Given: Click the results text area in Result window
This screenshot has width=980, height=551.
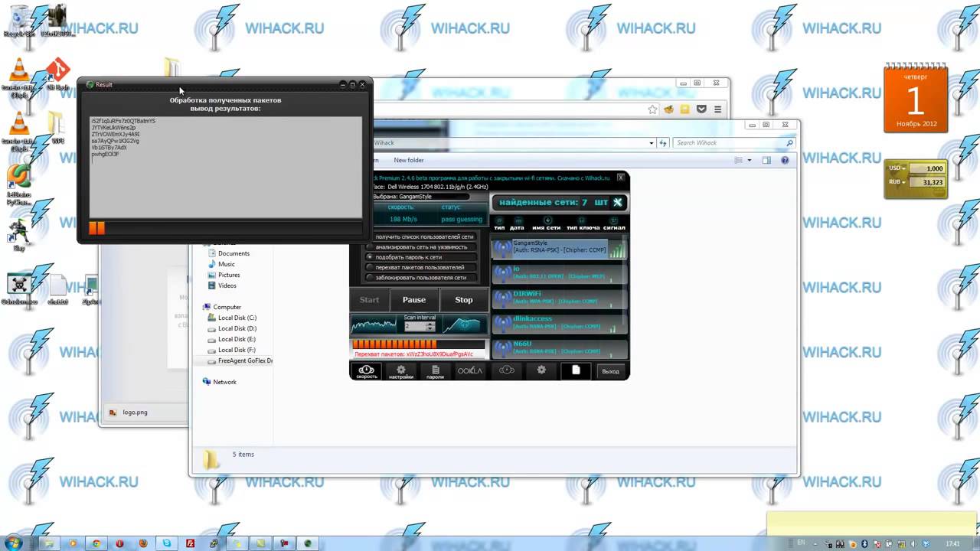Looking at the screenshot, I should coord(226,167).
